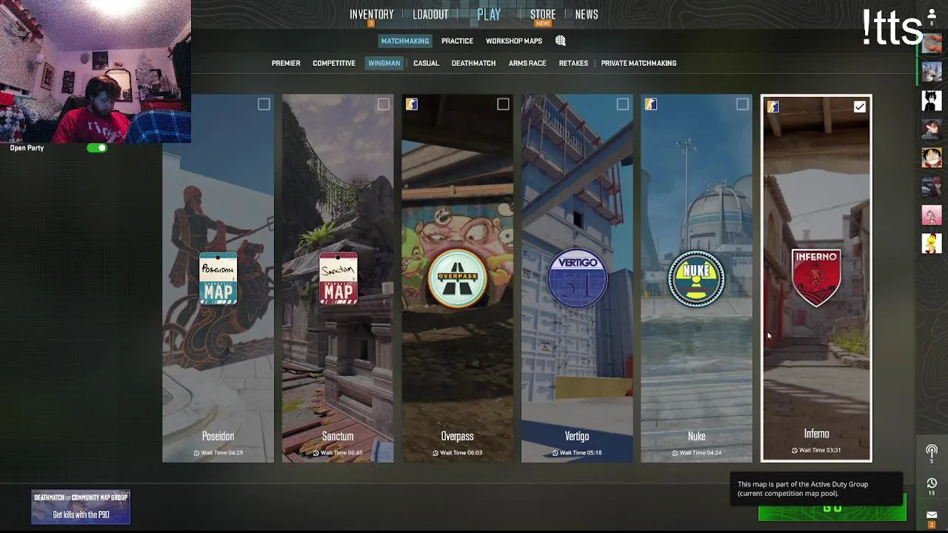Click the Sanctum map name label
The height and width of the screenshot is (533, 948).
338,437
